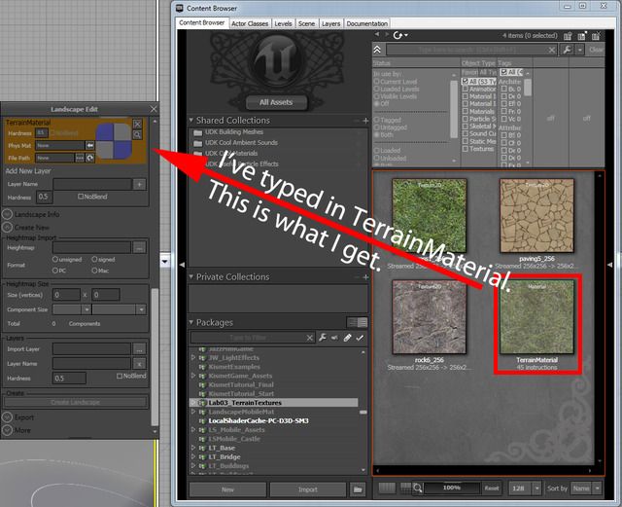Click the pencil icon in Packages toolbar
Viewport: 622px width, 507px height.
point(347,338)
